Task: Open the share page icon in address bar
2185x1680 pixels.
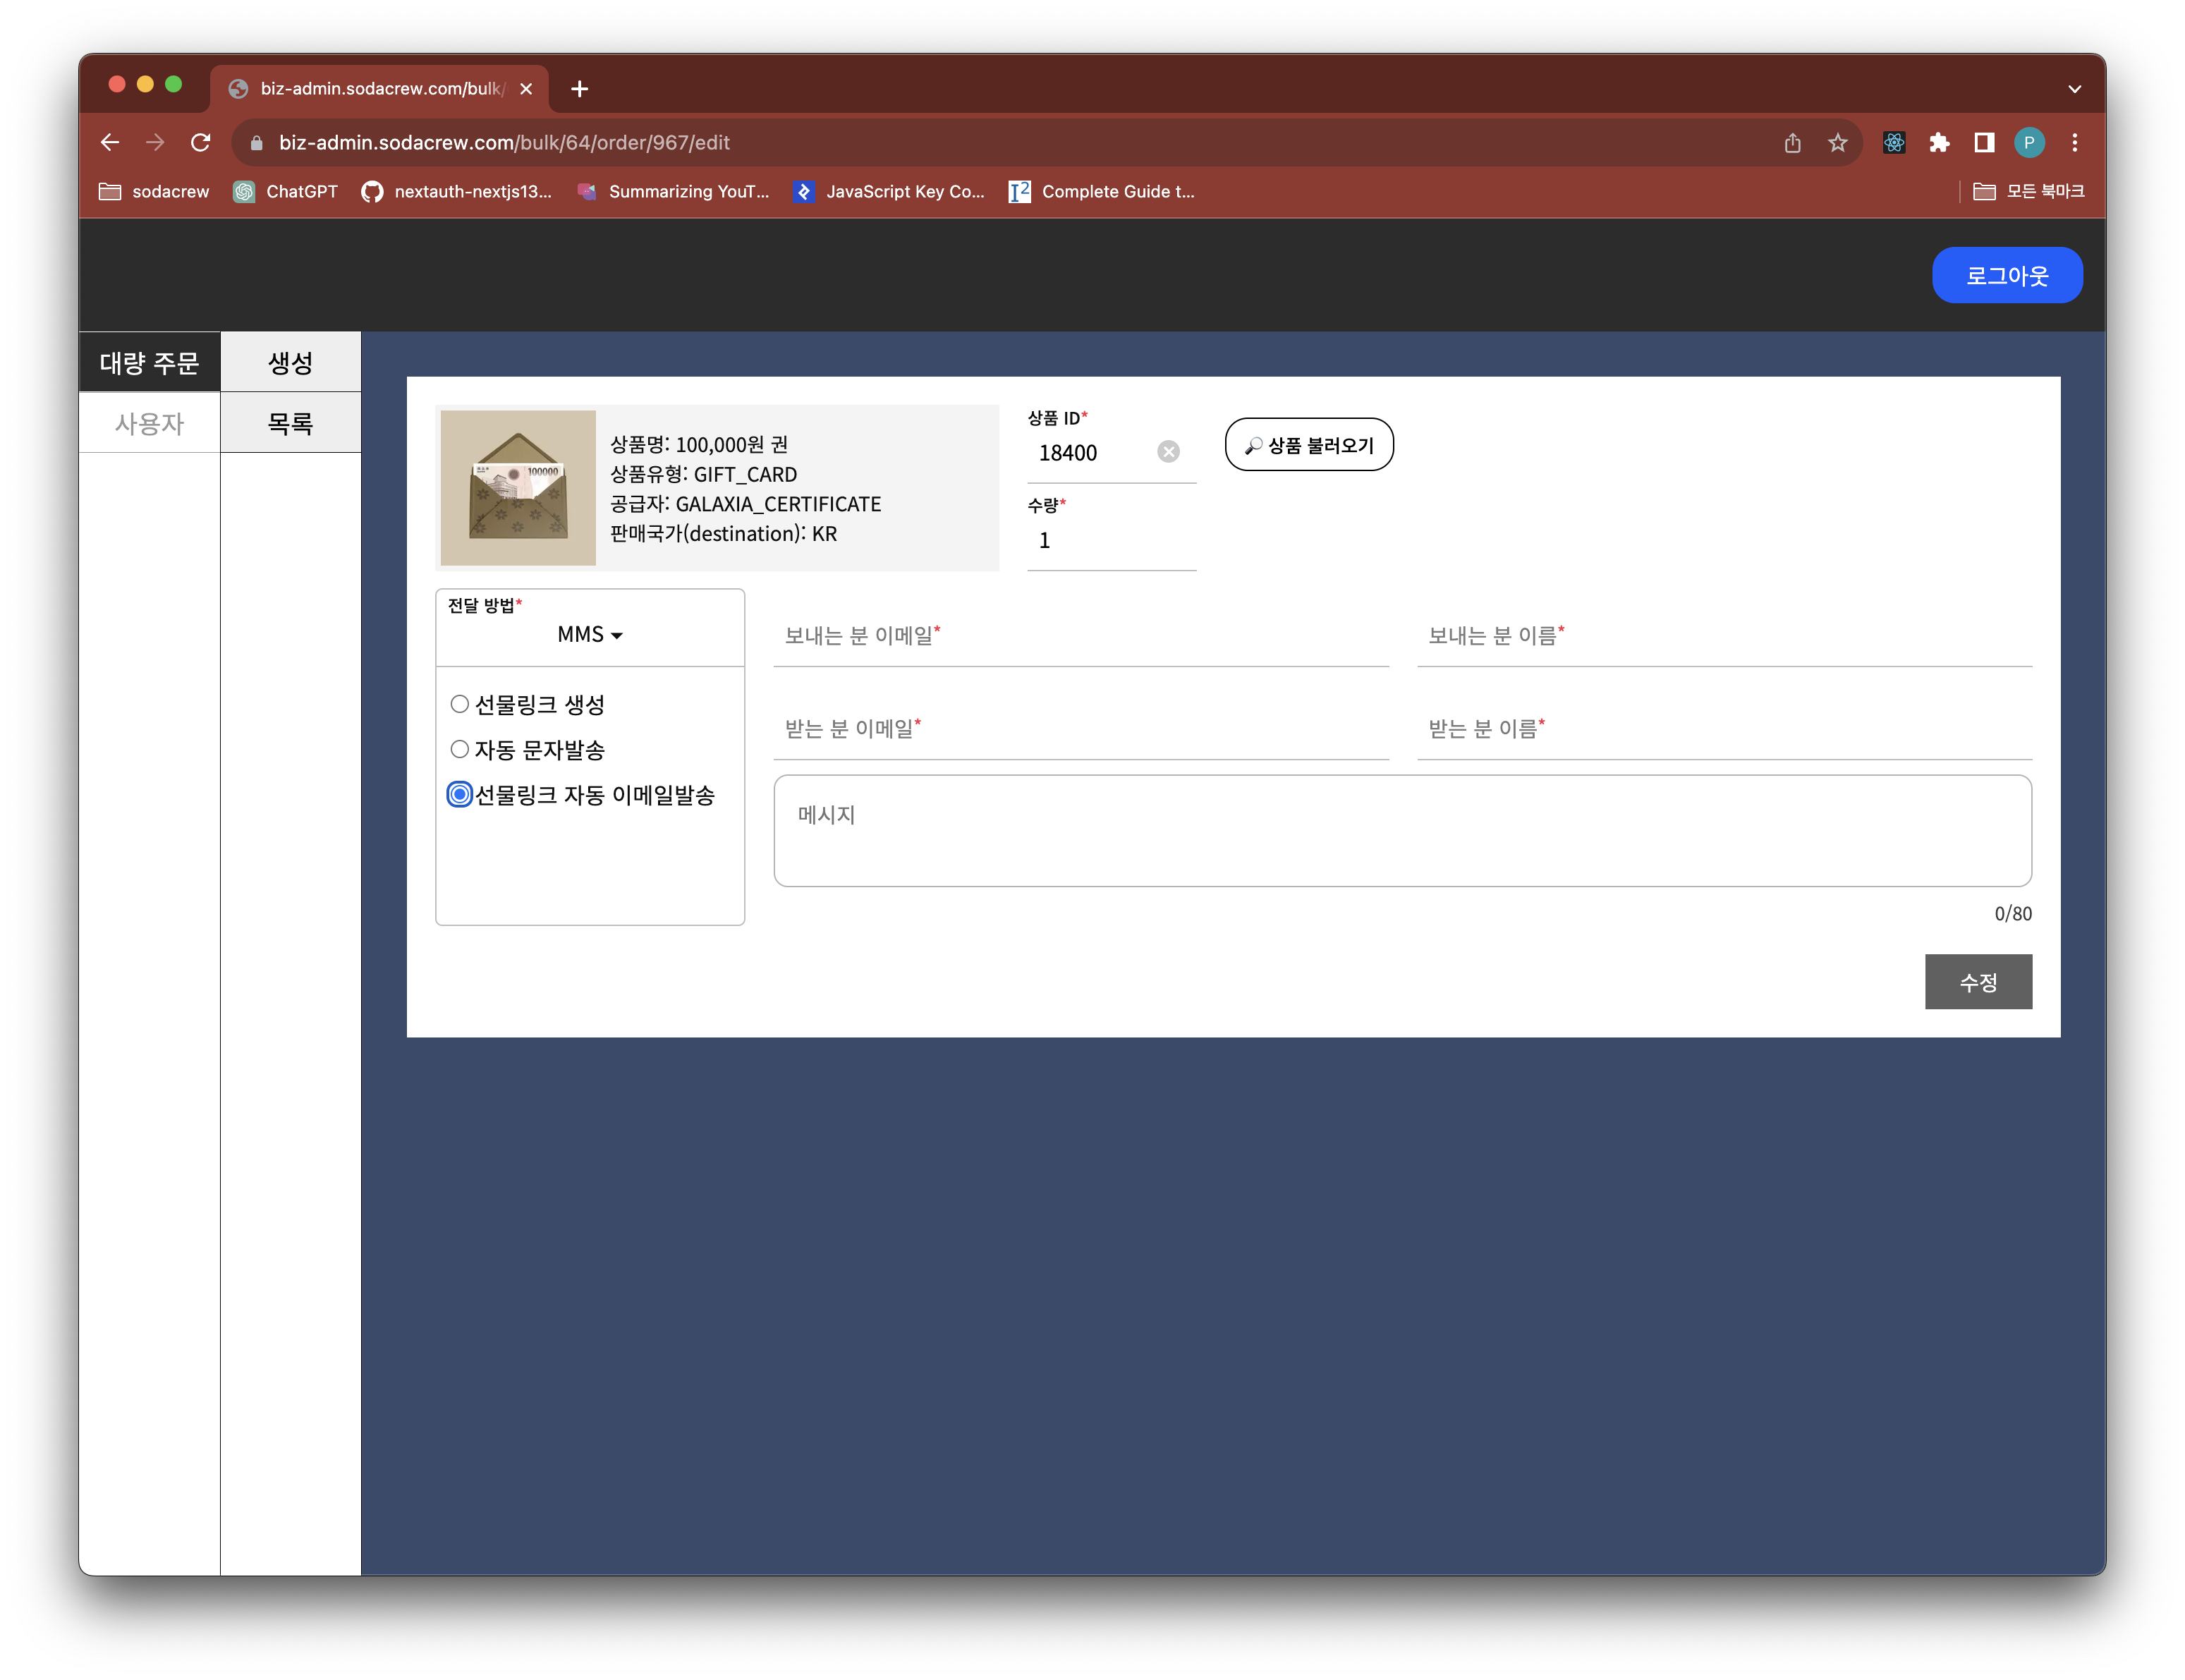Action: click(1792, 143)
